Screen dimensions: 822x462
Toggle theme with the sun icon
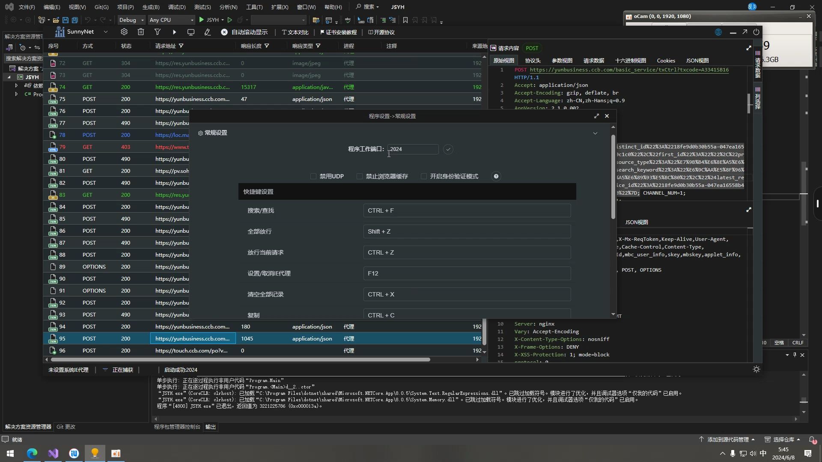point(756,369)
